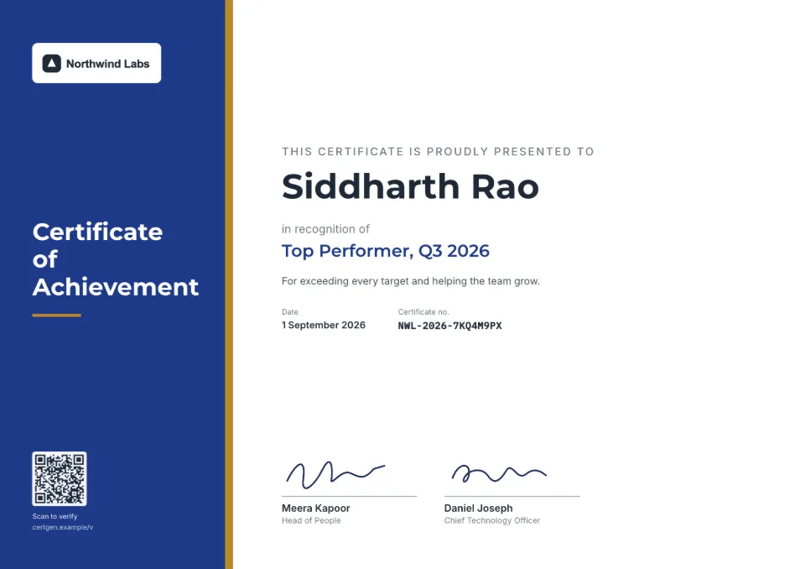This screenshot has height=569, width=805.
Task: Click Meera Kapoor's handwritten signature
Action: (335, 474)
